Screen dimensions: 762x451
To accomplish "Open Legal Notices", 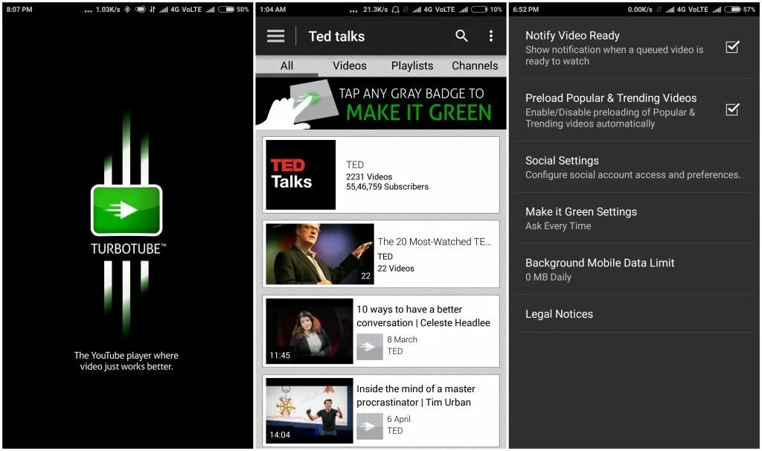I will pyautogui.click(x=634, y=314).
